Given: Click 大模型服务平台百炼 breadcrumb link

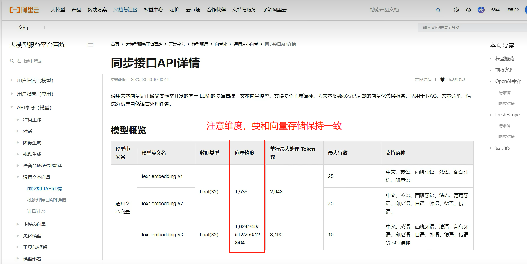Looking at the screenshot, I should coord(144,44).
